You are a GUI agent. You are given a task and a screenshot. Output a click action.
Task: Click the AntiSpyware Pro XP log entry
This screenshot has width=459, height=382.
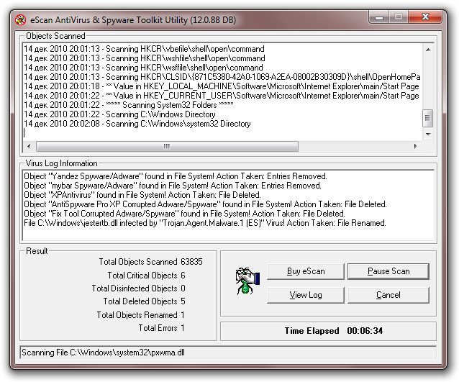[205, 204]
